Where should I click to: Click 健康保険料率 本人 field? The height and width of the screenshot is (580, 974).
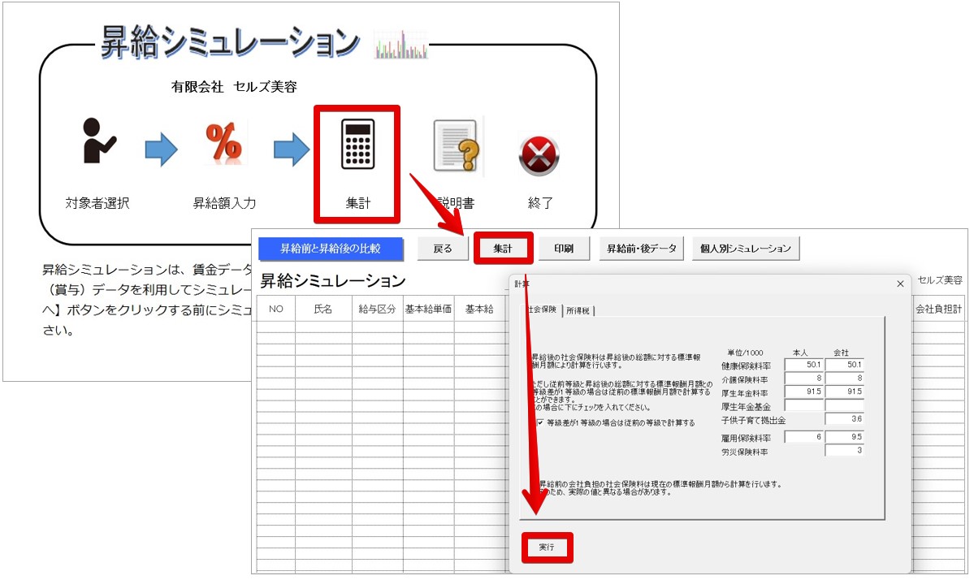(803, 365)
